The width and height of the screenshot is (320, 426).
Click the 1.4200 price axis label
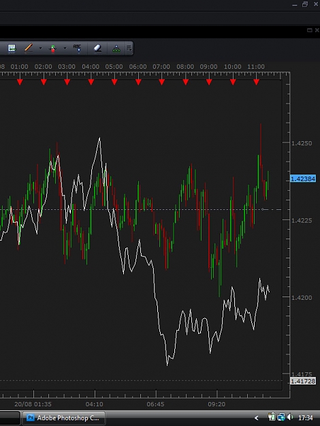[x=302, y=297]
